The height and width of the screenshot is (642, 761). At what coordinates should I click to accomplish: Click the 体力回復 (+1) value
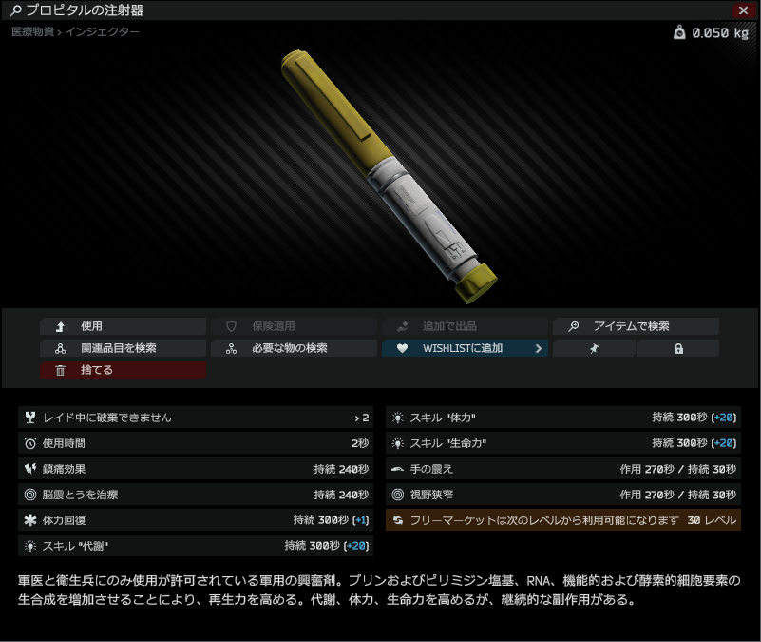pos(361,520)
